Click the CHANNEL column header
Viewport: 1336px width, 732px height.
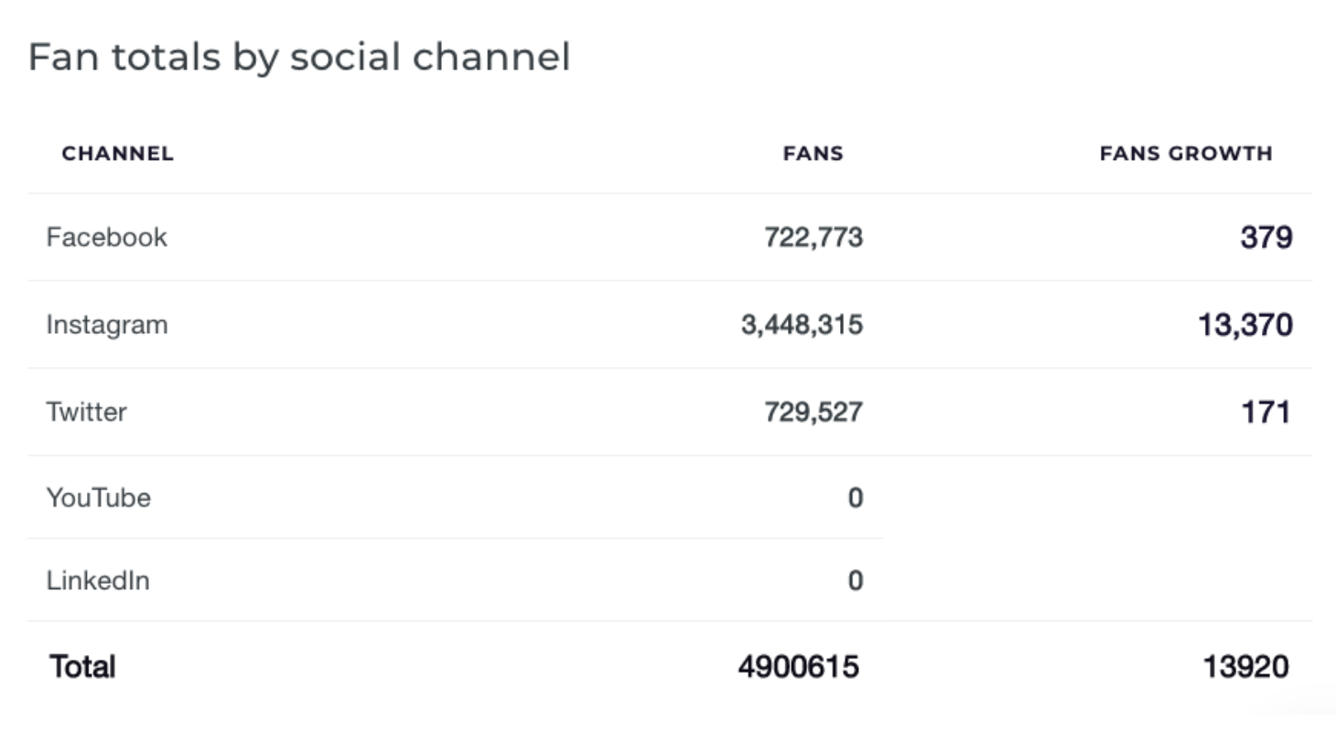pyautogui.click(x=117, y=154)
